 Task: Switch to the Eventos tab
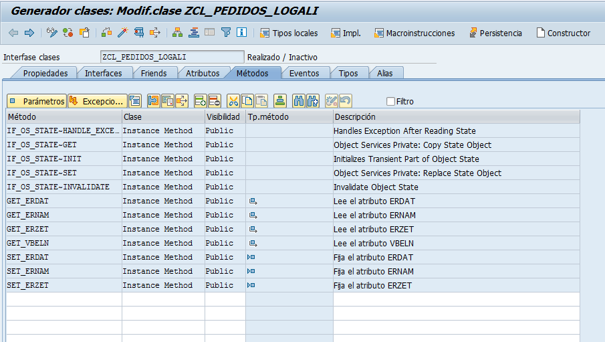(304, 73)
